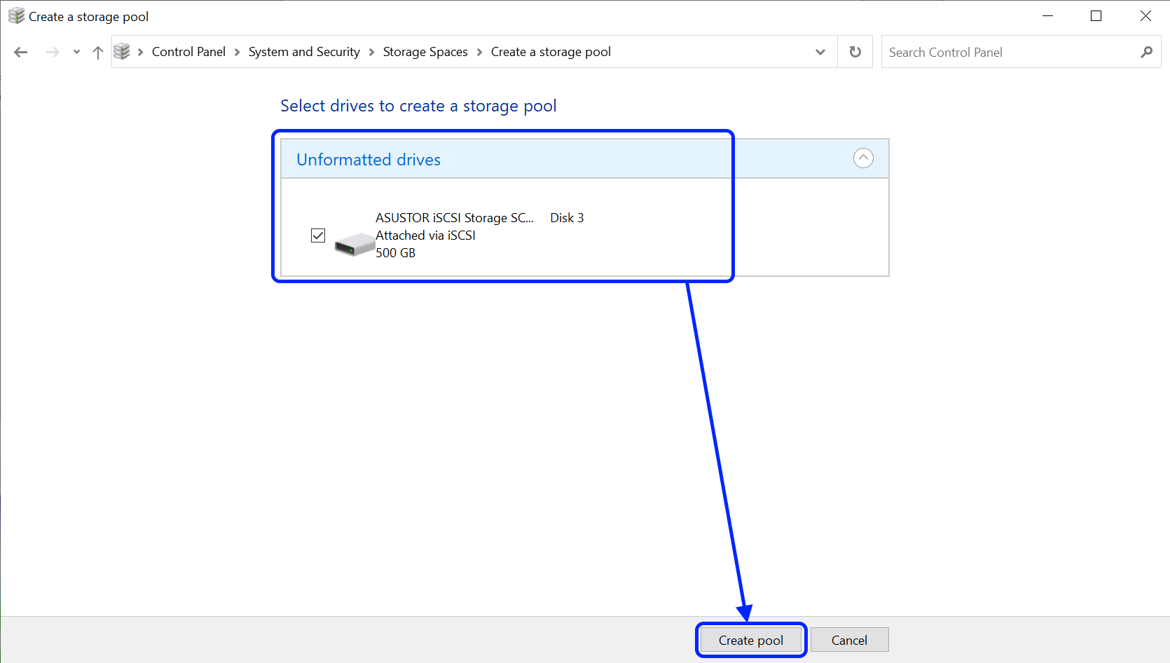The image size is (1170, 663).
Task: Click the Create pool button
Action: click(x=751, y=640)
